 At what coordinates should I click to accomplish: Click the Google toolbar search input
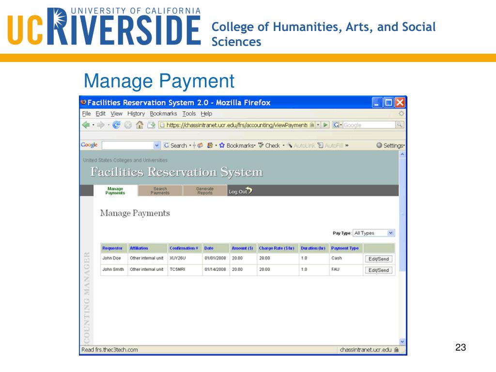pyautogui.click(x=128, y=145)
